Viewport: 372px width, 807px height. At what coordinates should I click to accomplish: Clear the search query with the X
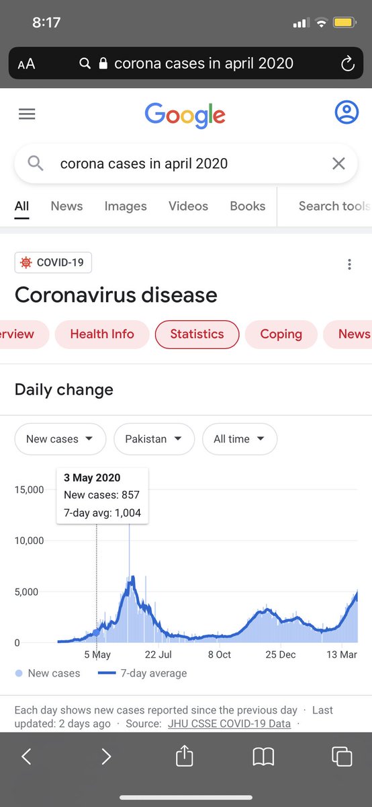coord(338,163)
